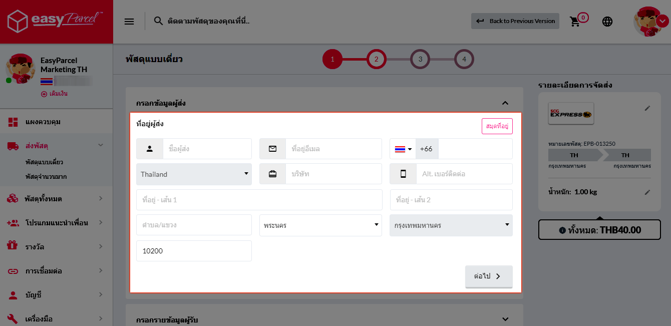Click the info icon in total price box
The image size is (671, 326).
[562, 230]
